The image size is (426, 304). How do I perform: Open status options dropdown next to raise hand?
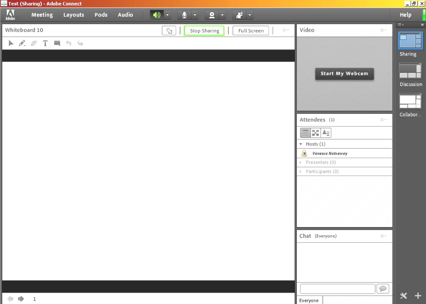tap(250, 15)
